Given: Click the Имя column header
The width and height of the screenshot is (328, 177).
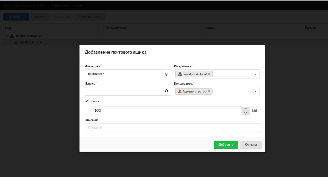Looking at the screenshot, I should click(x=53, y=28).
